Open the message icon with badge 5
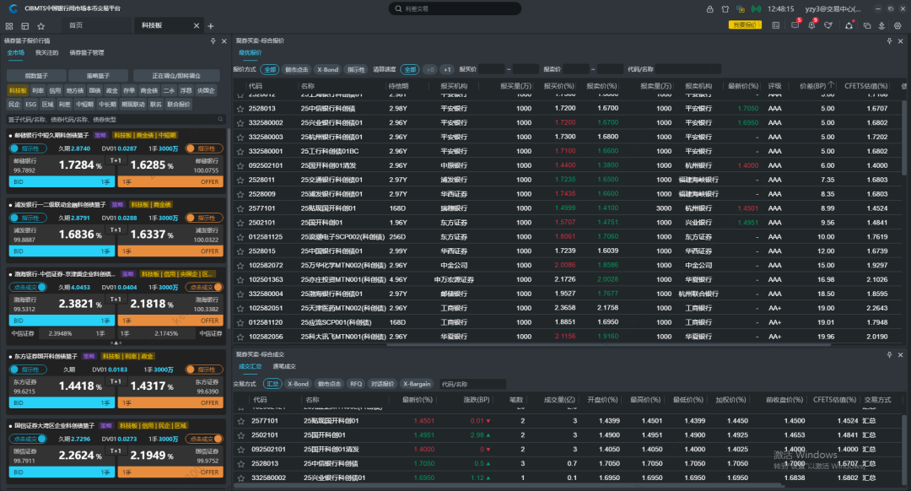 795,25
